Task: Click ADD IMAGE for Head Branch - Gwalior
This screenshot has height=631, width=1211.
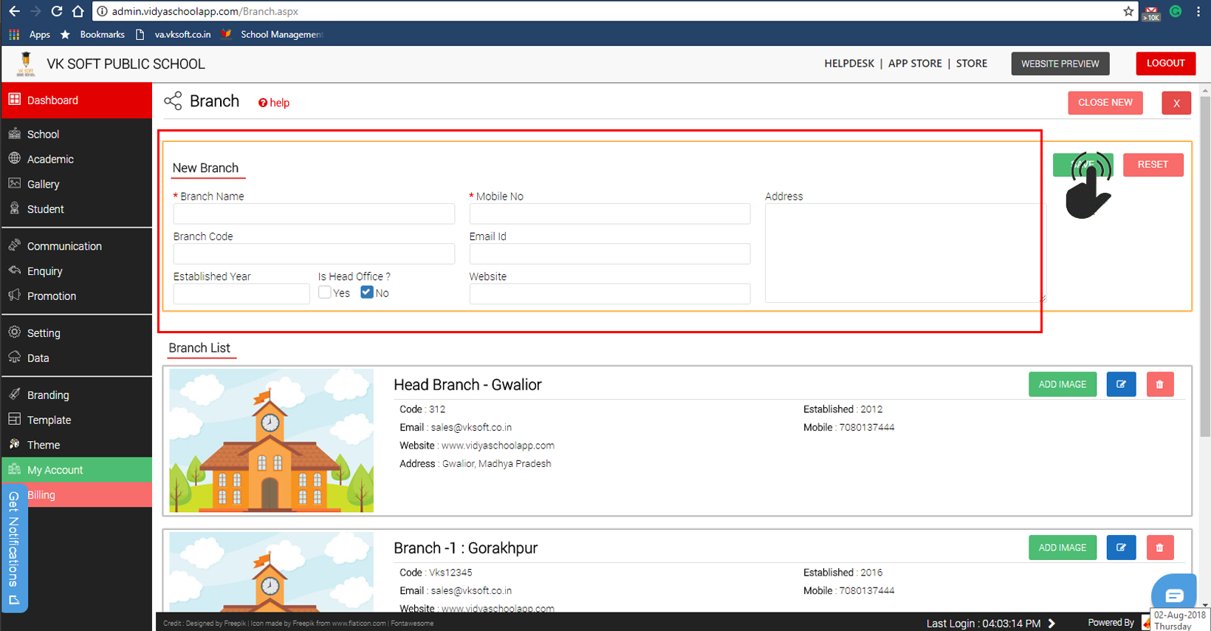Action: (1063, 384)
